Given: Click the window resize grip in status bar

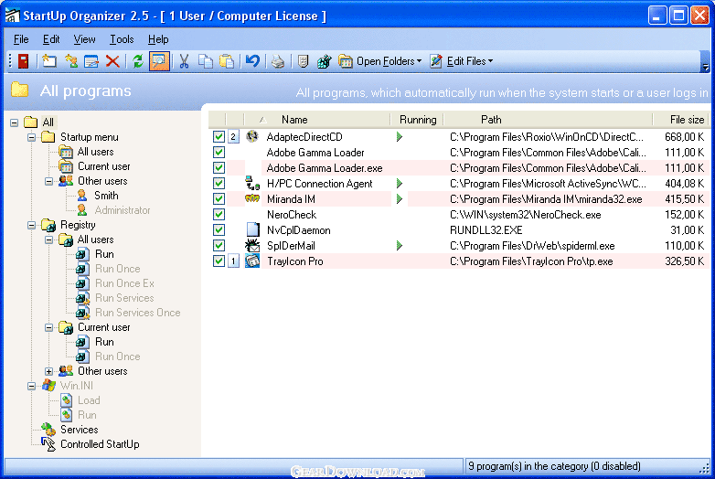Looking at the screenshot, I should pos(705,469).
